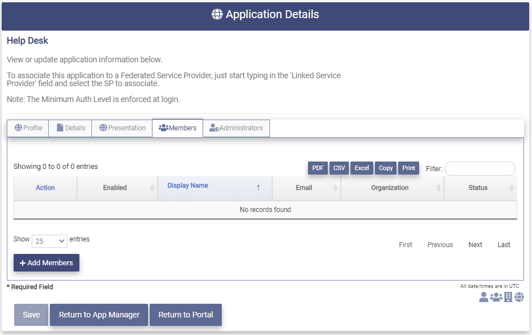Viewport: 532px width, 335px height.
Task: Open the Show entries count dropdown
Action: 49,241
